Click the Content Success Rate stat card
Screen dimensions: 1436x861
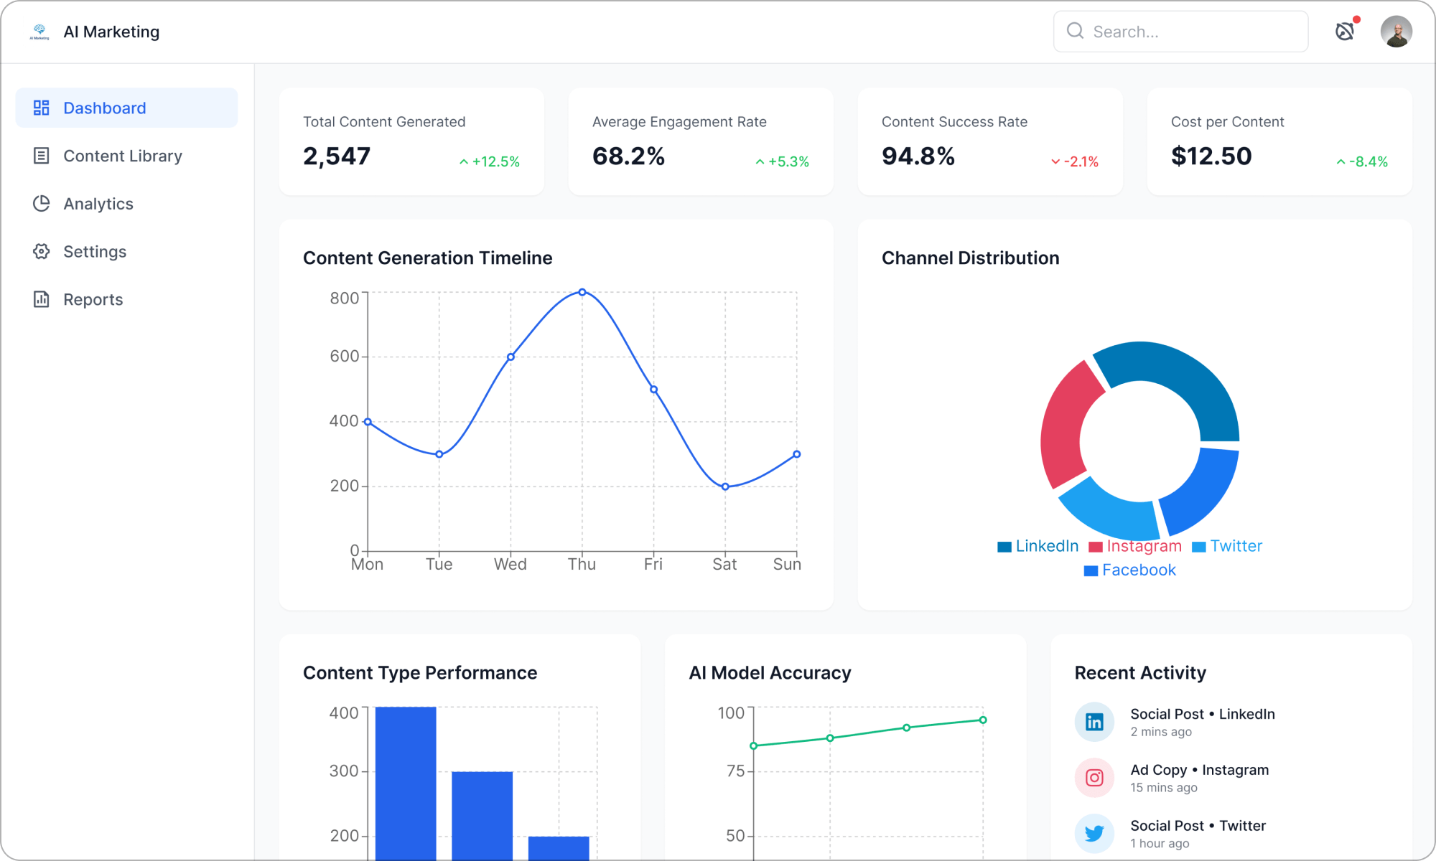point(989,141)
